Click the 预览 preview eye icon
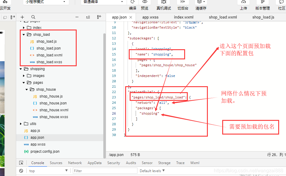The image size is (286, 176). 145,2
